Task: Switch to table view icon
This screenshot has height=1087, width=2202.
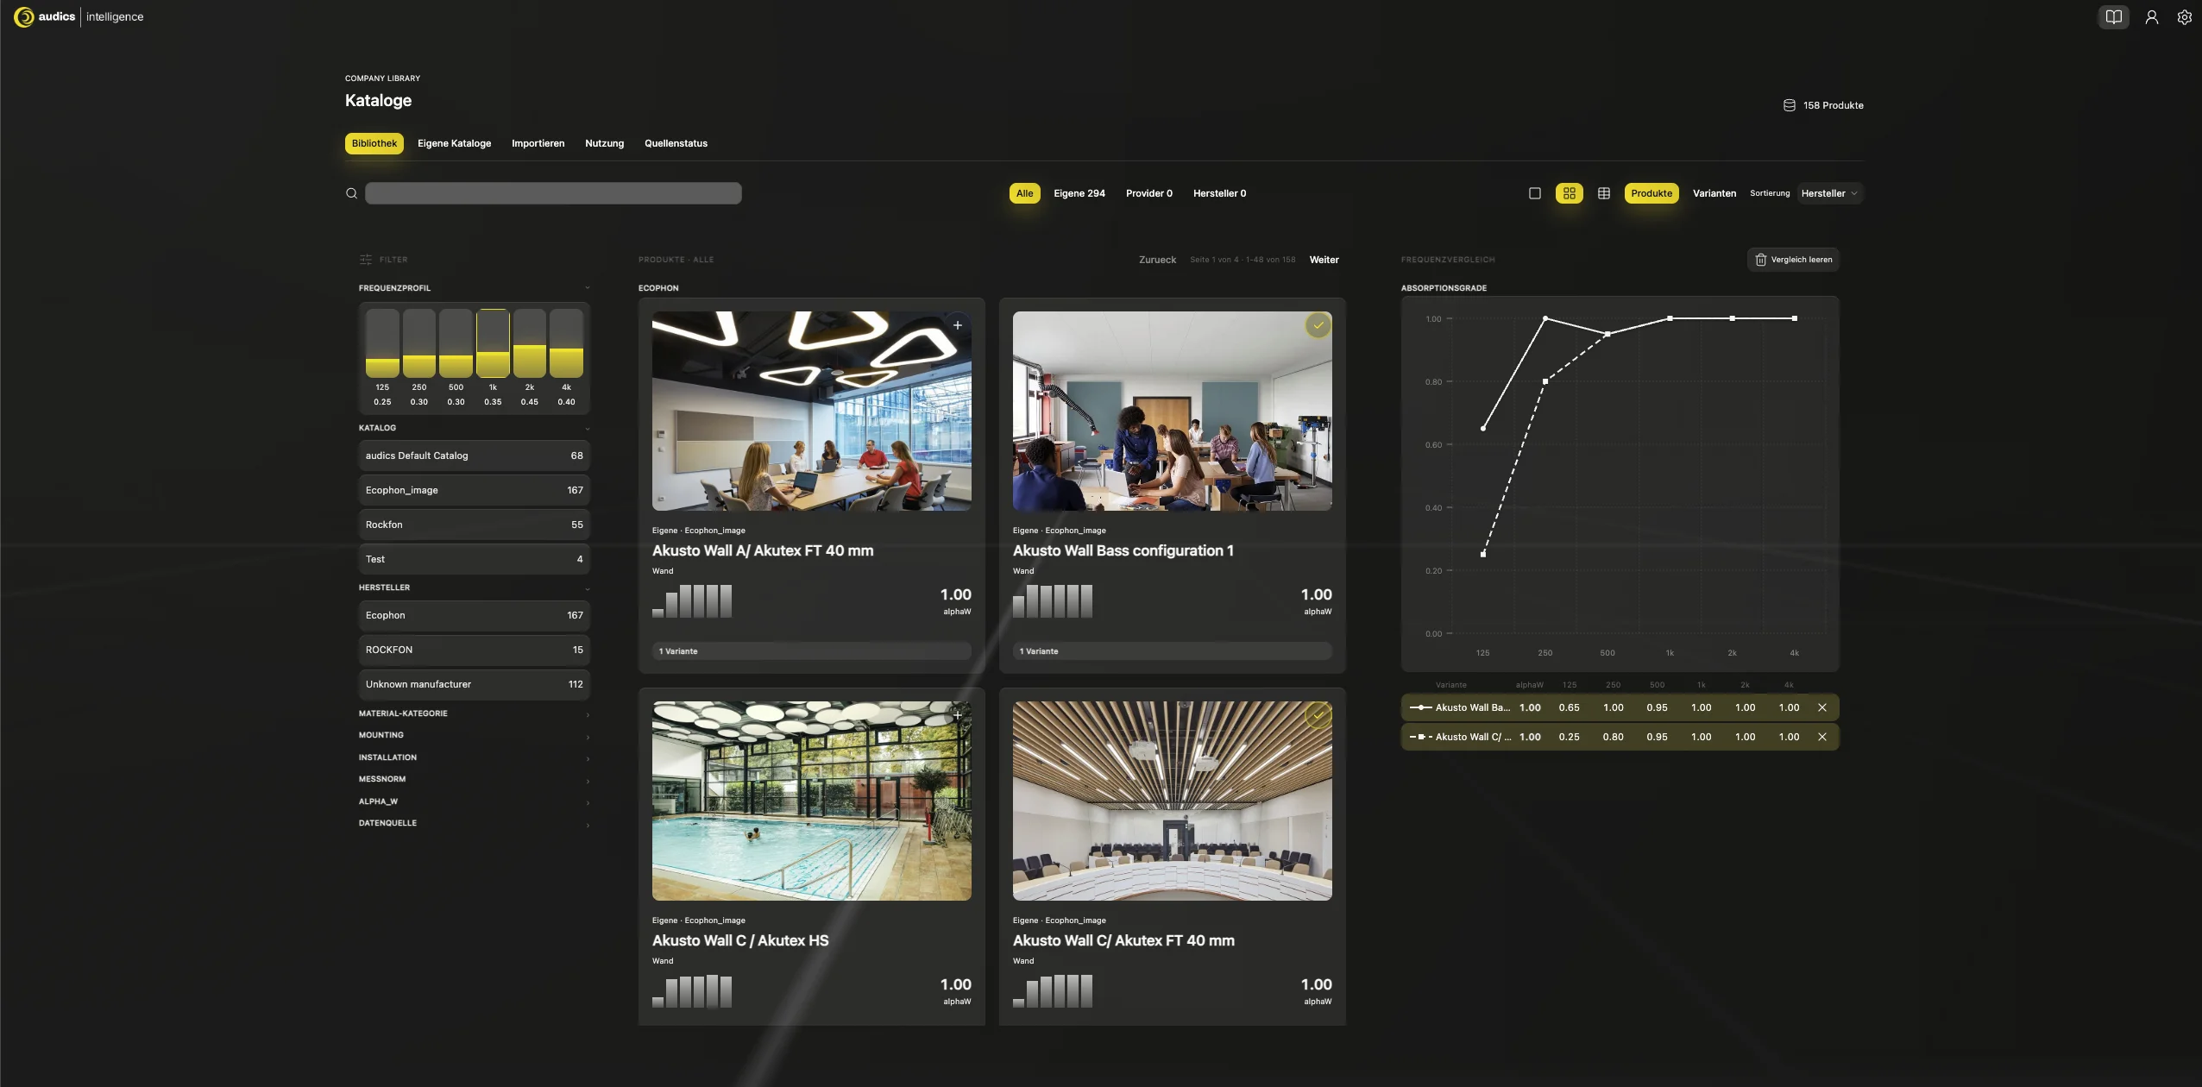Action: 1603,193
